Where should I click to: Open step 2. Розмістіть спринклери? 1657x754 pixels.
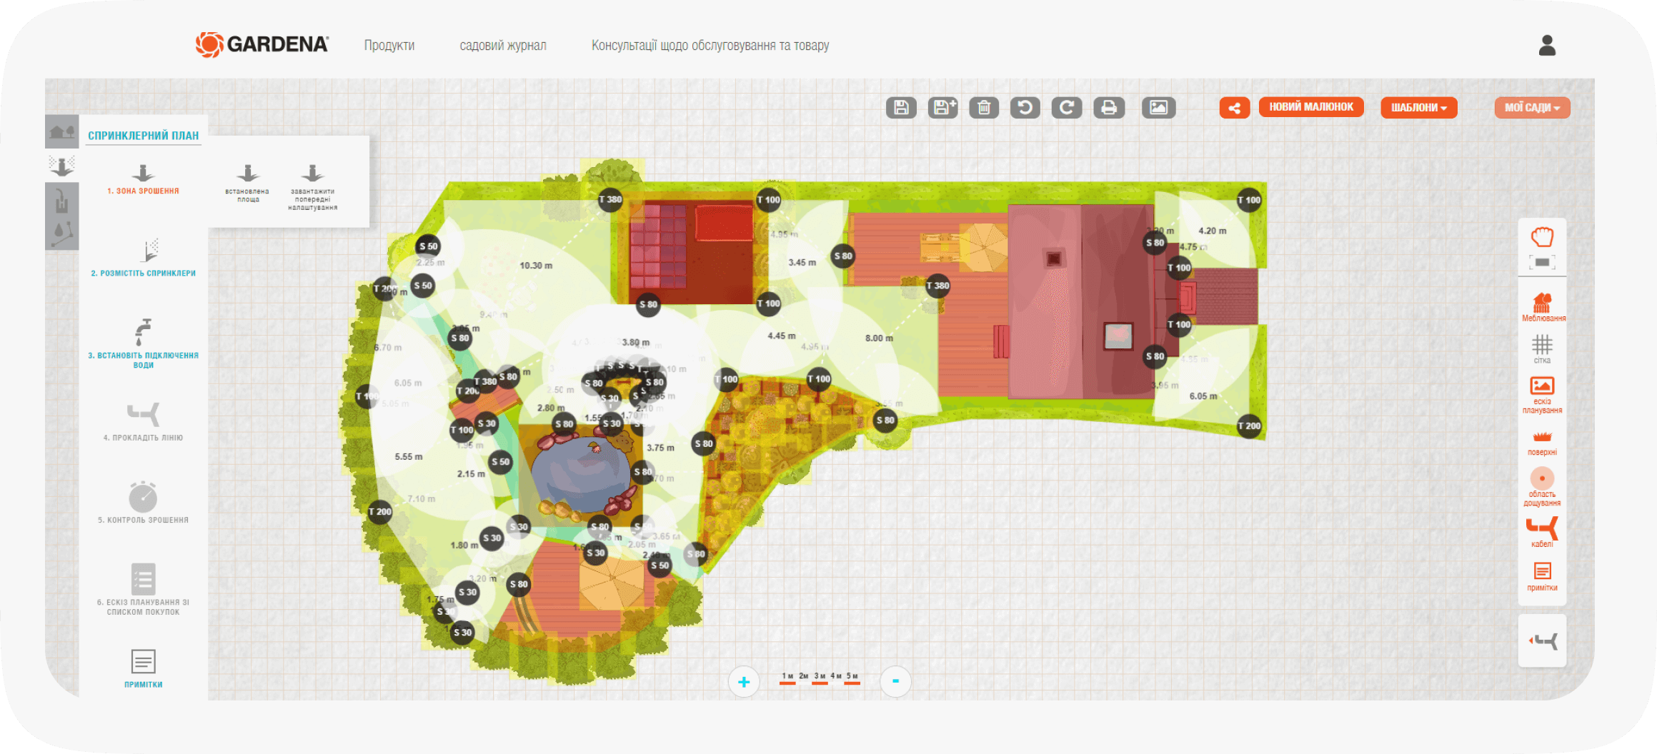[143, 258]
